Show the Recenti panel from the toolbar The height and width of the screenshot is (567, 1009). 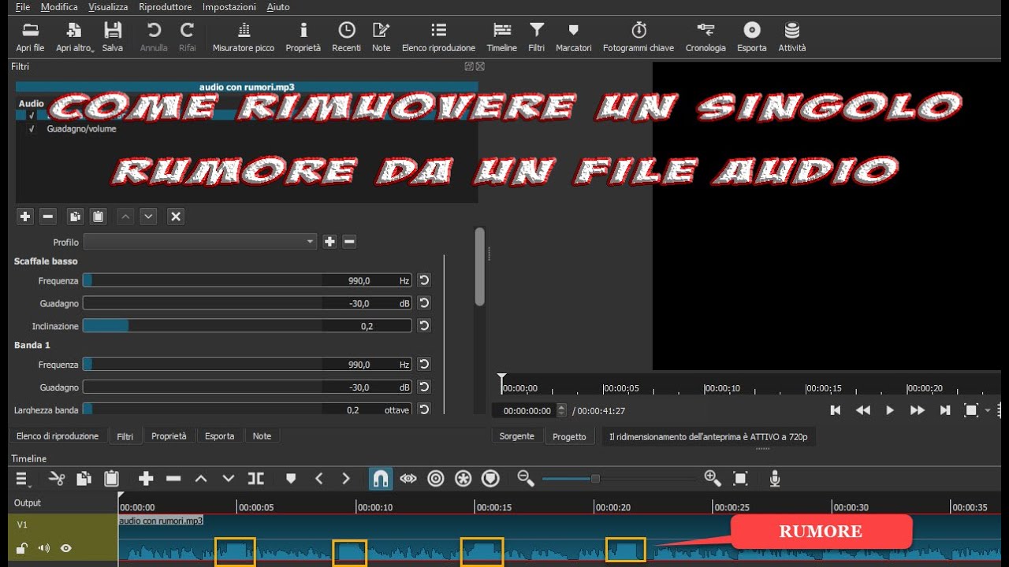pyautogui.click(x=347, y=37)
